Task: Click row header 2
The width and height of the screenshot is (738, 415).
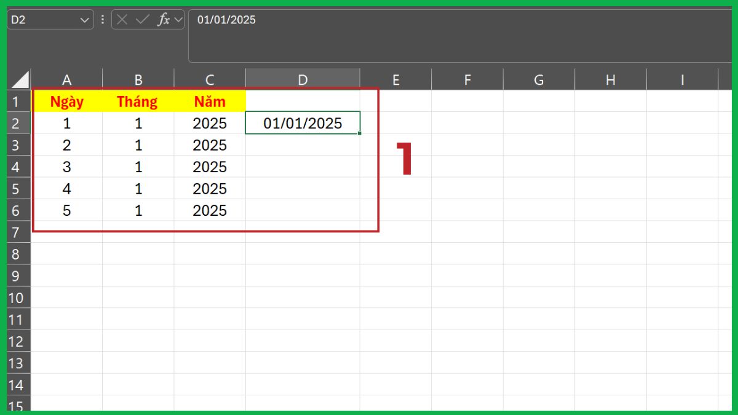Action: (17, 123)
